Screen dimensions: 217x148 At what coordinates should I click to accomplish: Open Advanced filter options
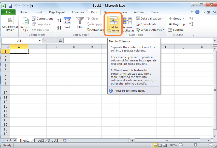tap(95, 30)
